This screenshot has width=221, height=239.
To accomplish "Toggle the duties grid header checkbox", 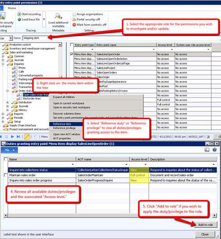I will 6,159.
